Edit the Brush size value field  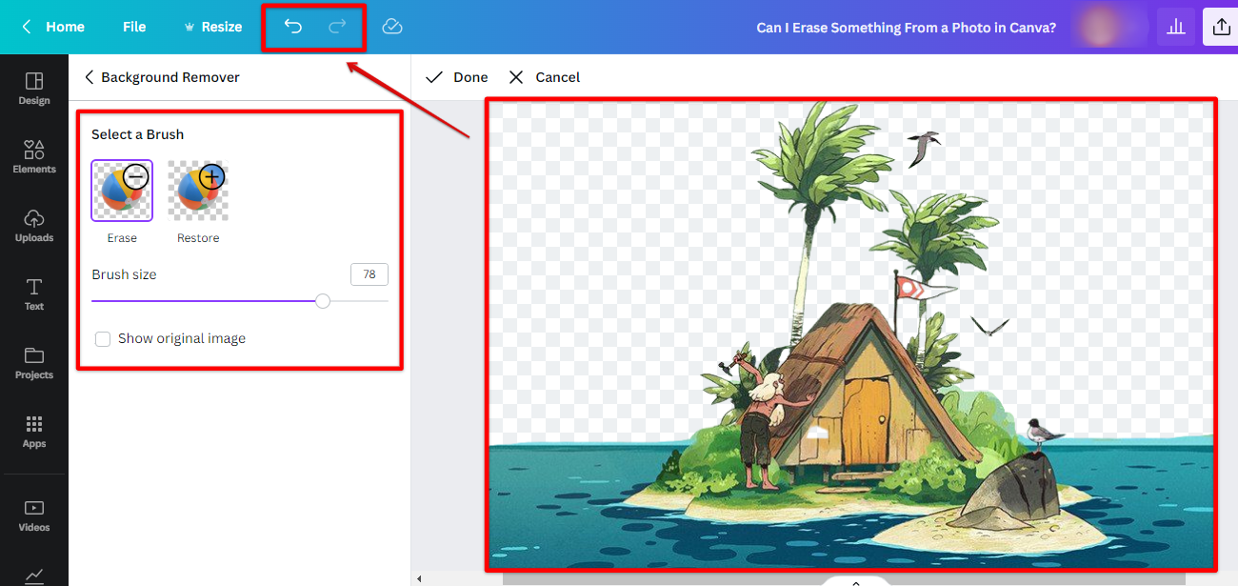pyautogui.click(x=369, y=273)
